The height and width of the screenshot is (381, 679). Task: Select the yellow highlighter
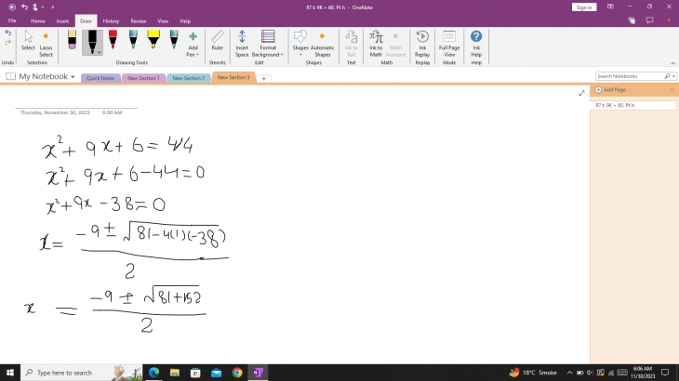(153, 40)
